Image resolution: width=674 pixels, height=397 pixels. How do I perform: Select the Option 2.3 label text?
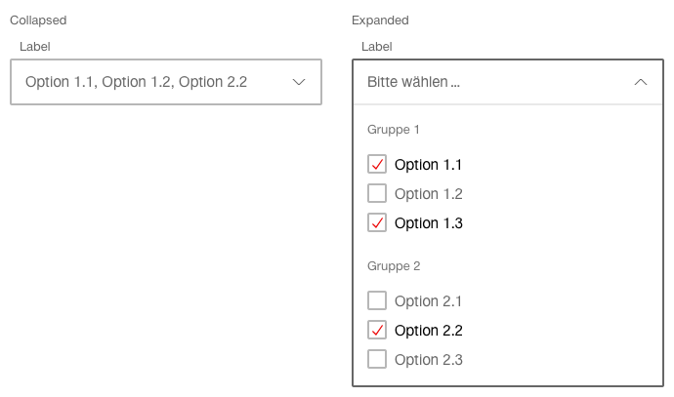point(429,360)
